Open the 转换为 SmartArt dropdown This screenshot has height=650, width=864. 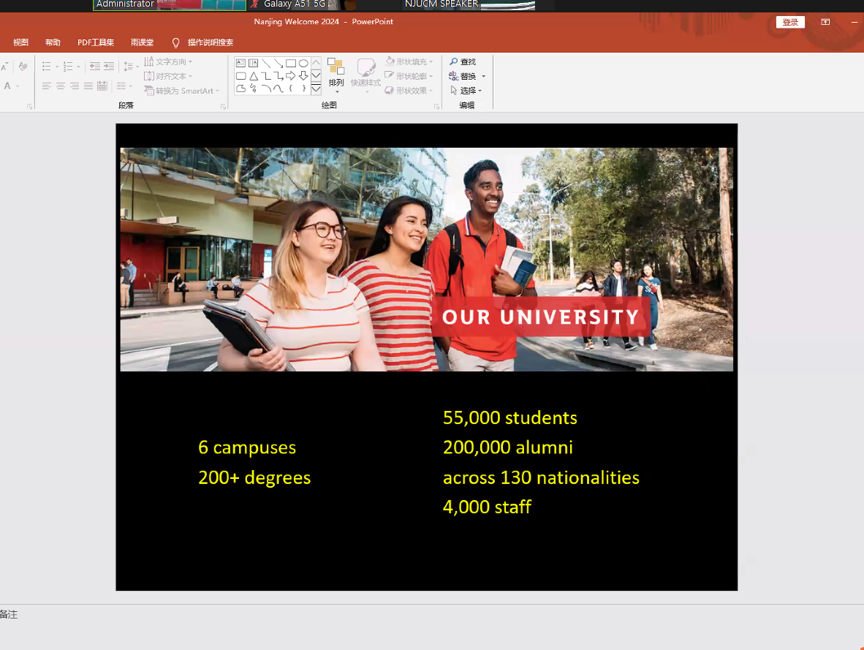pyautogui.click(x=182, y=91)
